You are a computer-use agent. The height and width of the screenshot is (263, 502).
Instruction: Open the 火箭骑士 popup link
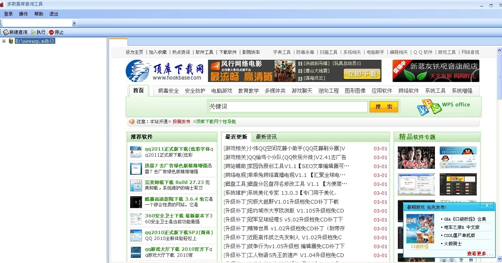453,244
